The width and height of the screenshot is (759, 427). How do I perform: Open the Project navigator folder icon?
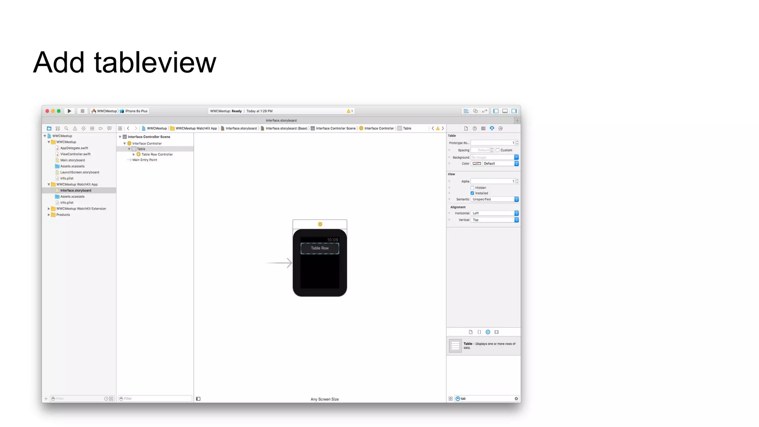pos(49,128)
